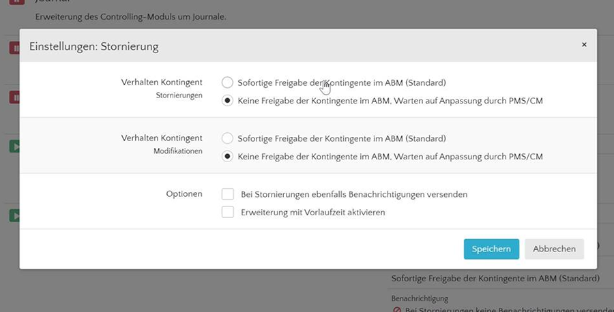Click the Speichern button
This screenshot has height=312, width=614.
491,249
